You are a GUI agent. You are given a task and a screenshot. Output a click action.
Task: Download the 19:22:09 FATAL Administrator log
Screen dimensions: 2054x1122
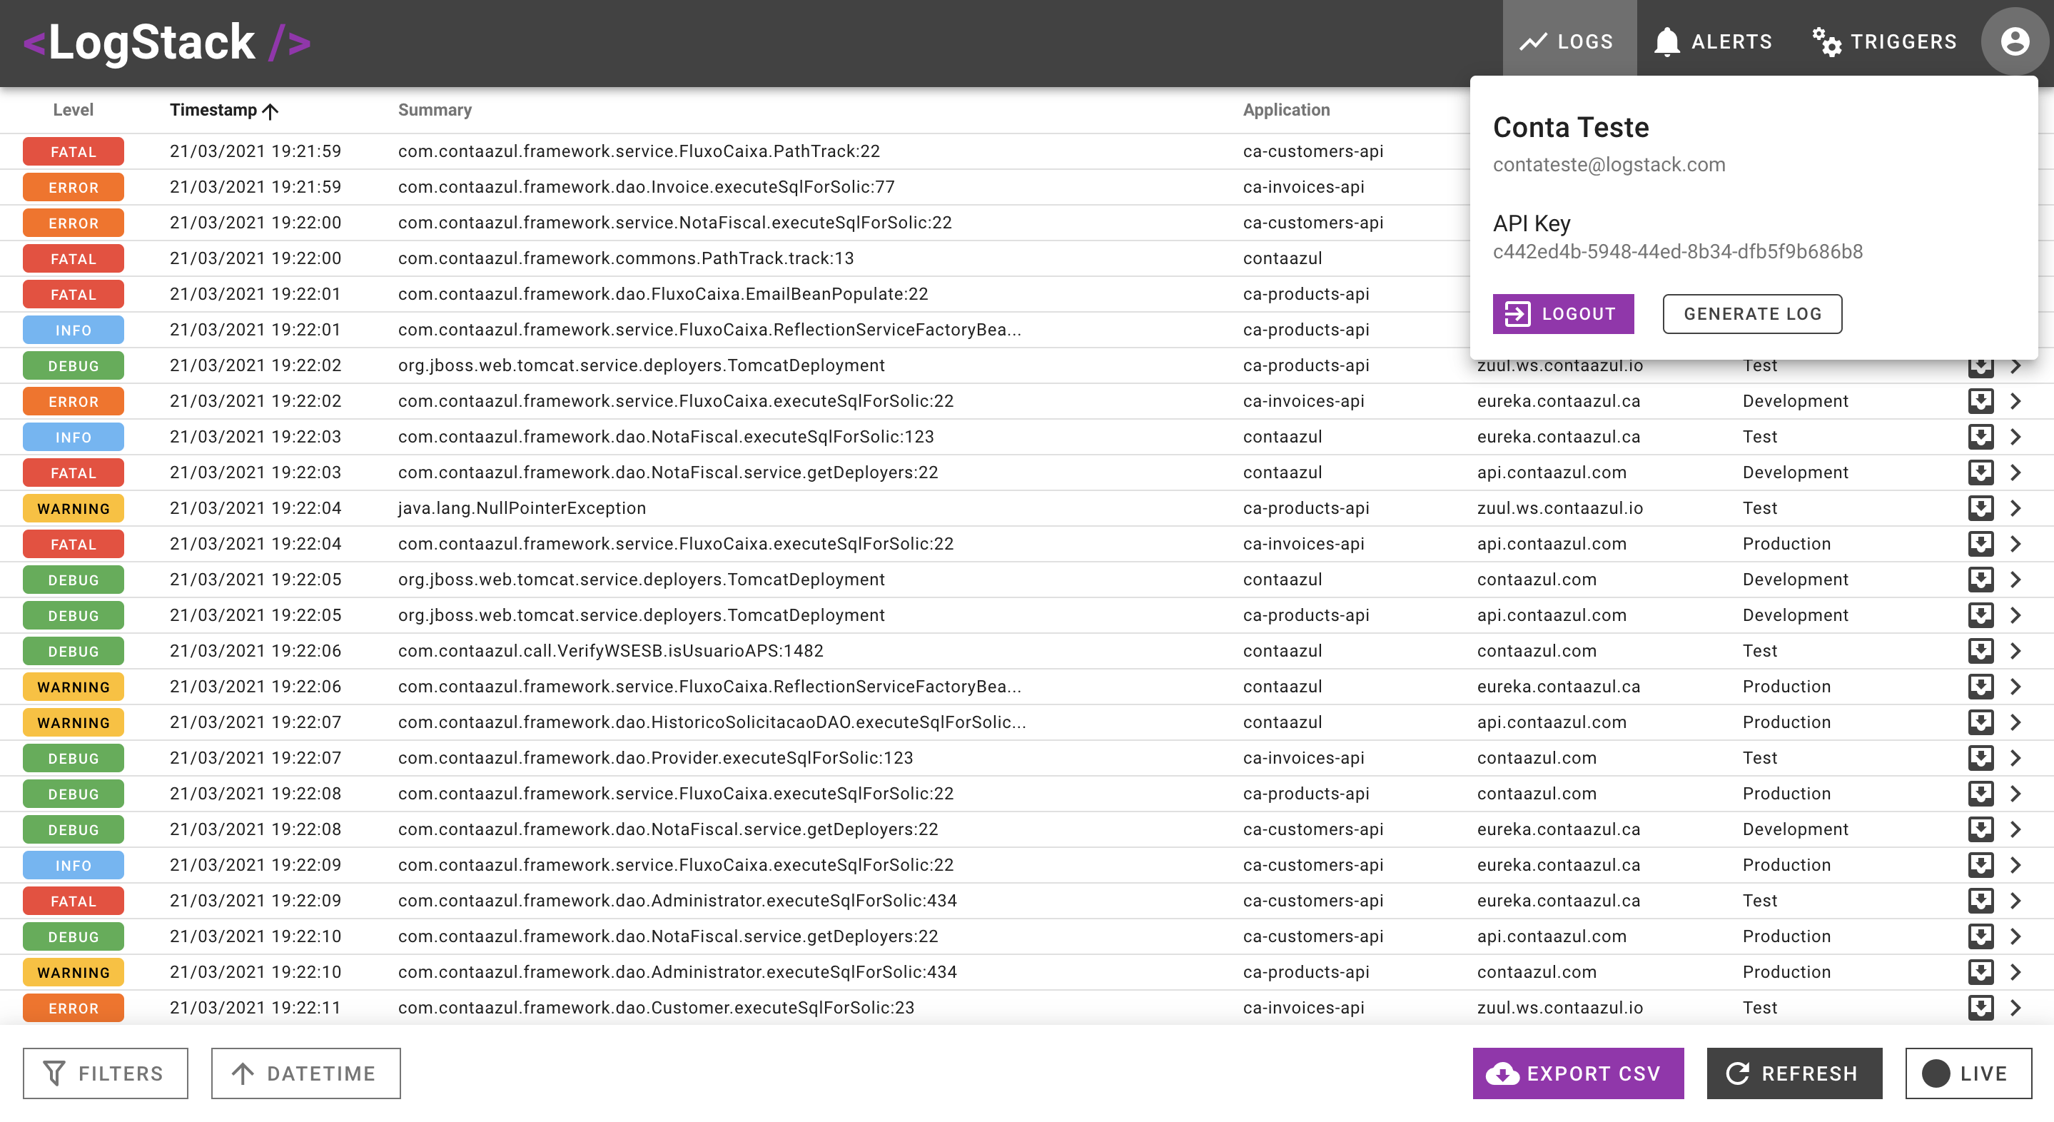[1980, 900]
